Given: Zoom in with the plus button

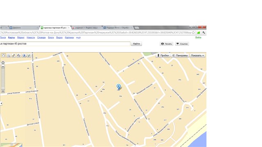Looking at the screenshot, I should pos(3,91).
